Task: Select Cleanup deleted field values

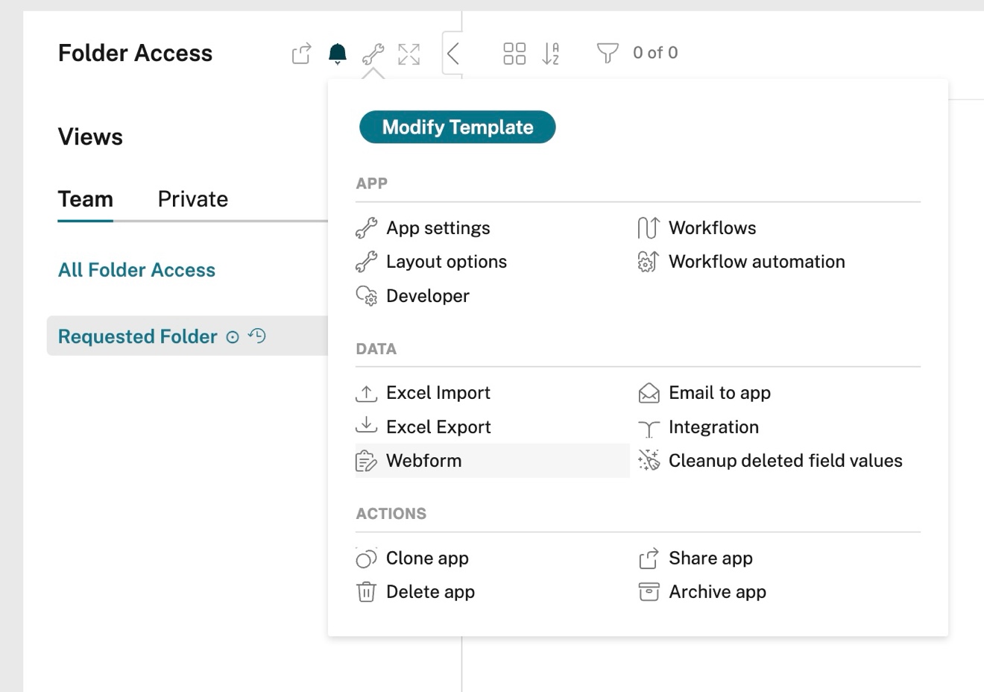Action: pos(785,461)
